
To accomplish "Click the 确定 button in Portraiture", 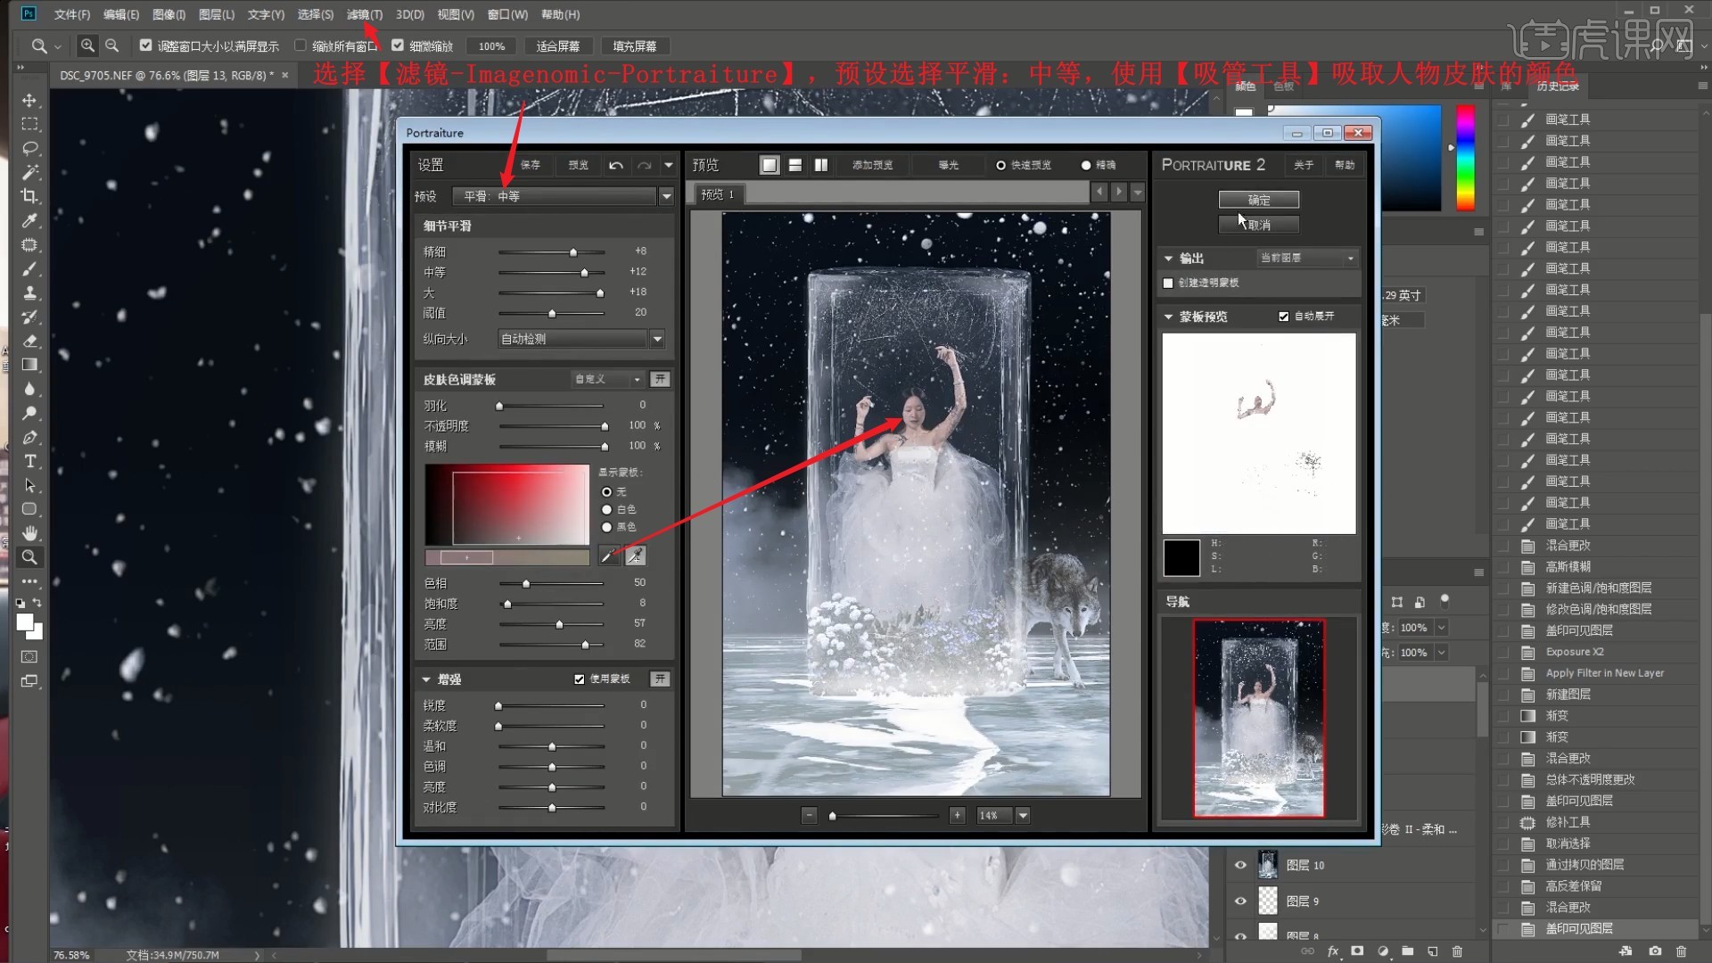I will pyautogui.click(x=1258, y=200).
